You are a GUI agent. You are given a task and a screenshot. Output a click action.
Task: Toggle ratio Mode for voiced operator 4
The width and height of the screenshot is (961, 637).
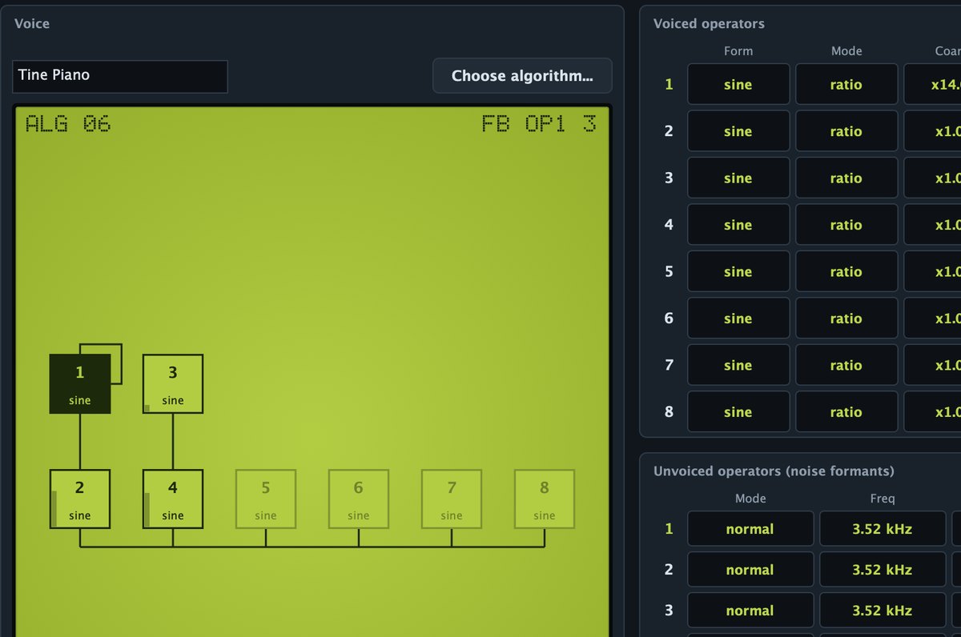[846, 225]
